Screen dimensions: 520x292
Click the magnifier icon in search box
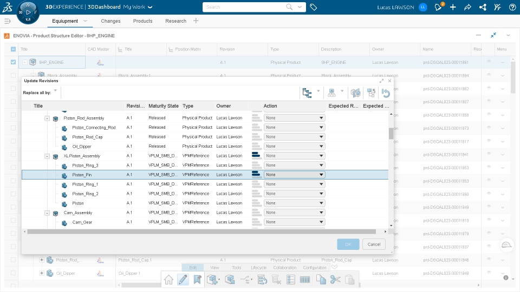click(x=289, y=7)
